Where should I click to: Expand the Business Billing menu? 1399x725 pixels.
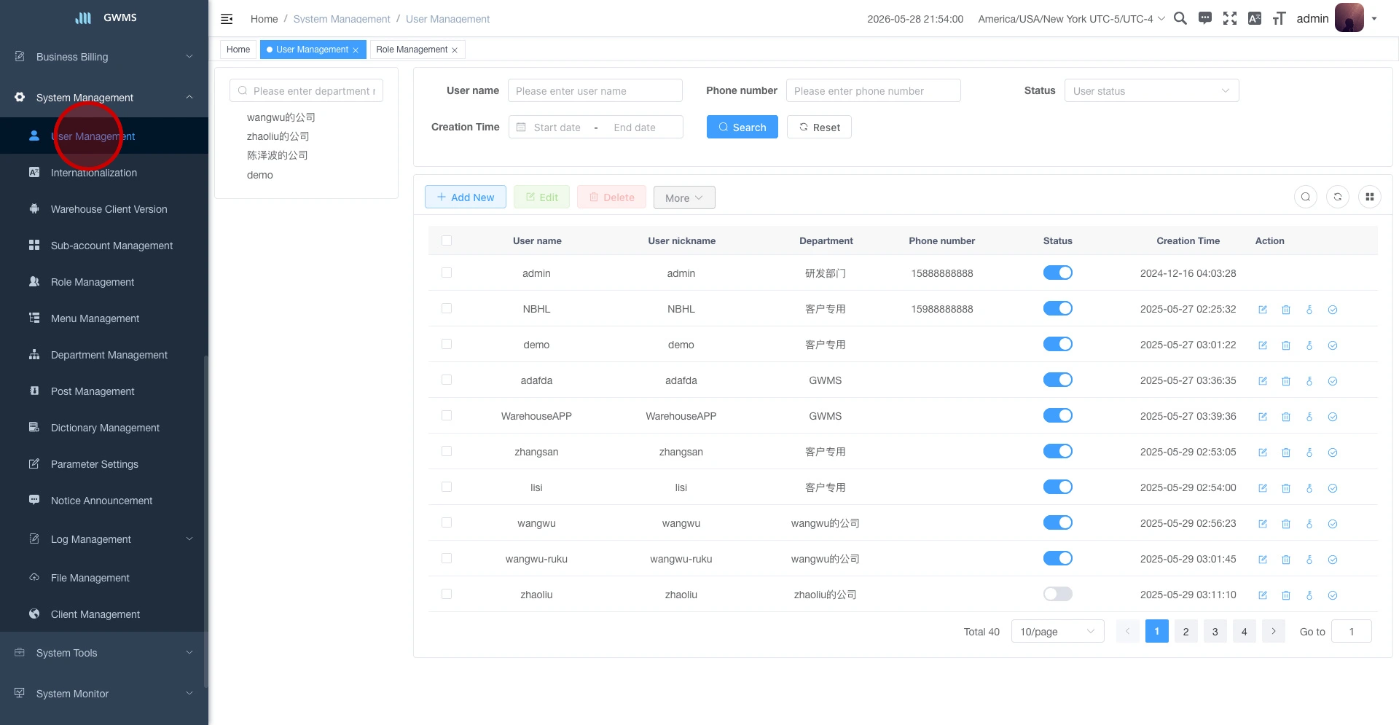(104, 57)
